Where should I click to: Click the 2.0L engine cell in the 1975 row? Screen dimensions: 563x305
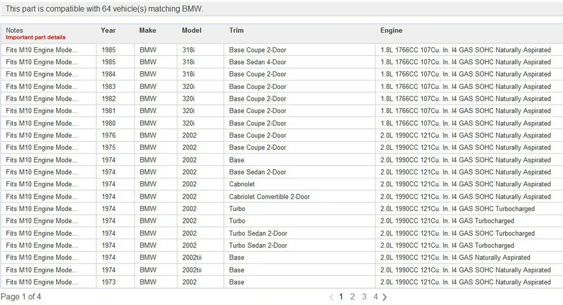466,147
